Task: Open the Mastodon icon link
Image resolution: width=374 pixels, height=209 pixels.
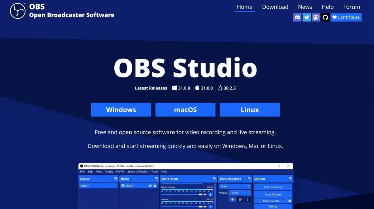Action: point(316,17)
